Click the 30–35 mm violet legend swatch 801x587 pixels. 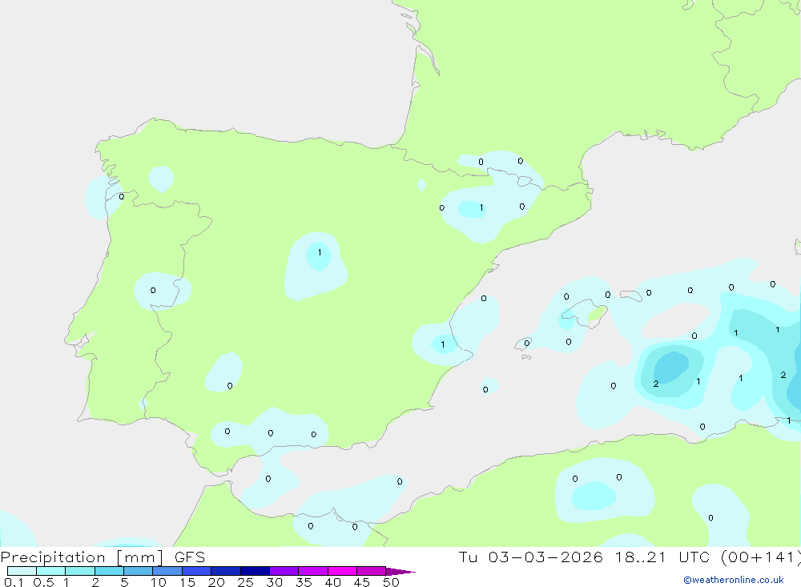point(284,571)
